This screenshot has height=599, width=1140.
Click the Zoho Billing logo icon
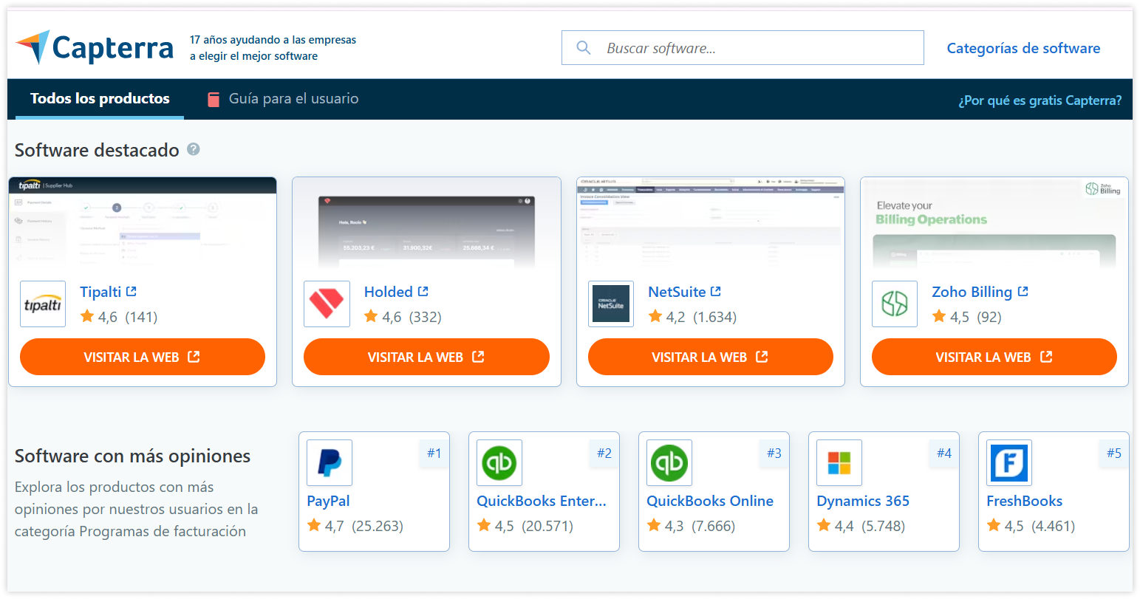[895, 304]
